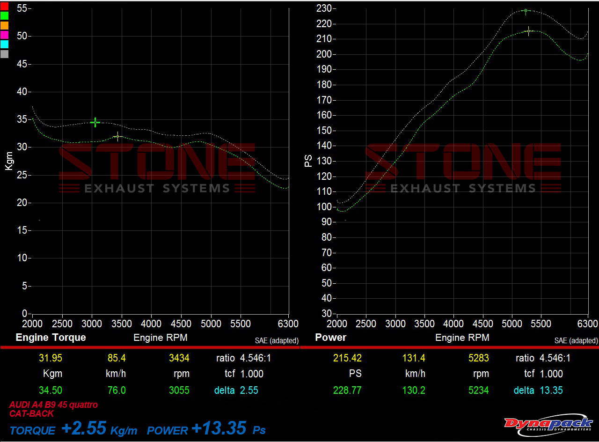Viewport: 599px width, 442px height.
Task: Click the white crosshair on the green torque curve
Action: pyautogui.click(x=118, y=136)
